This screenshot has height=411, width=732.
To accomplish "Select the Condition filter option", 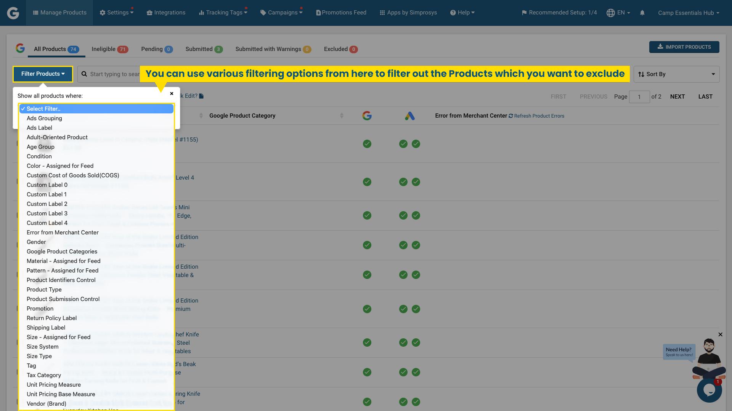I will pyautogui.click(x=39, y=156).
